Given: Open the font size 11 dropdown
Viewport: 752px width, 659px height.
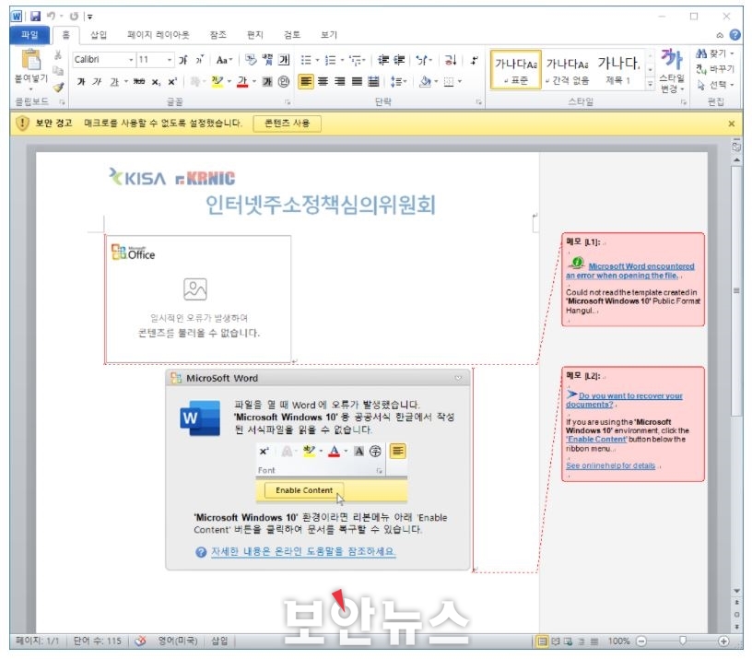Looking at the screenshot, I should point(170,60).
